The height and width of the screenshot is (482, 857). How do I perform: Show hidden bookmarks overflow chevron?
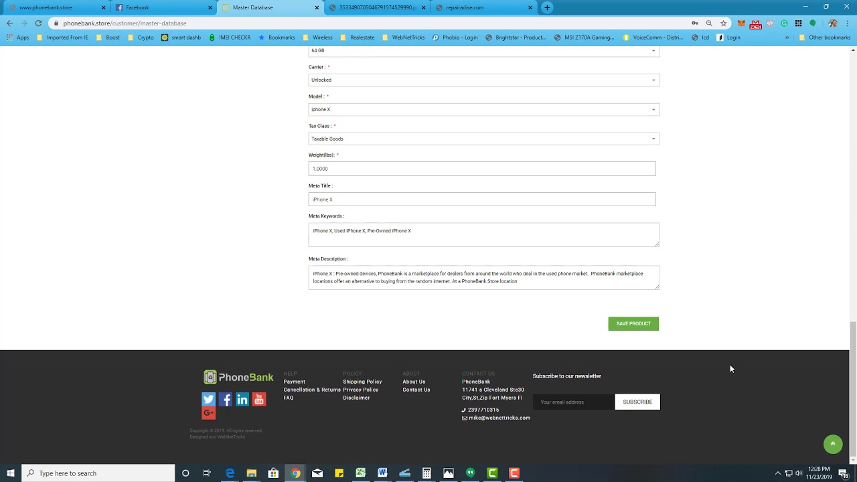pyautogui.click(x=787, y=37)
